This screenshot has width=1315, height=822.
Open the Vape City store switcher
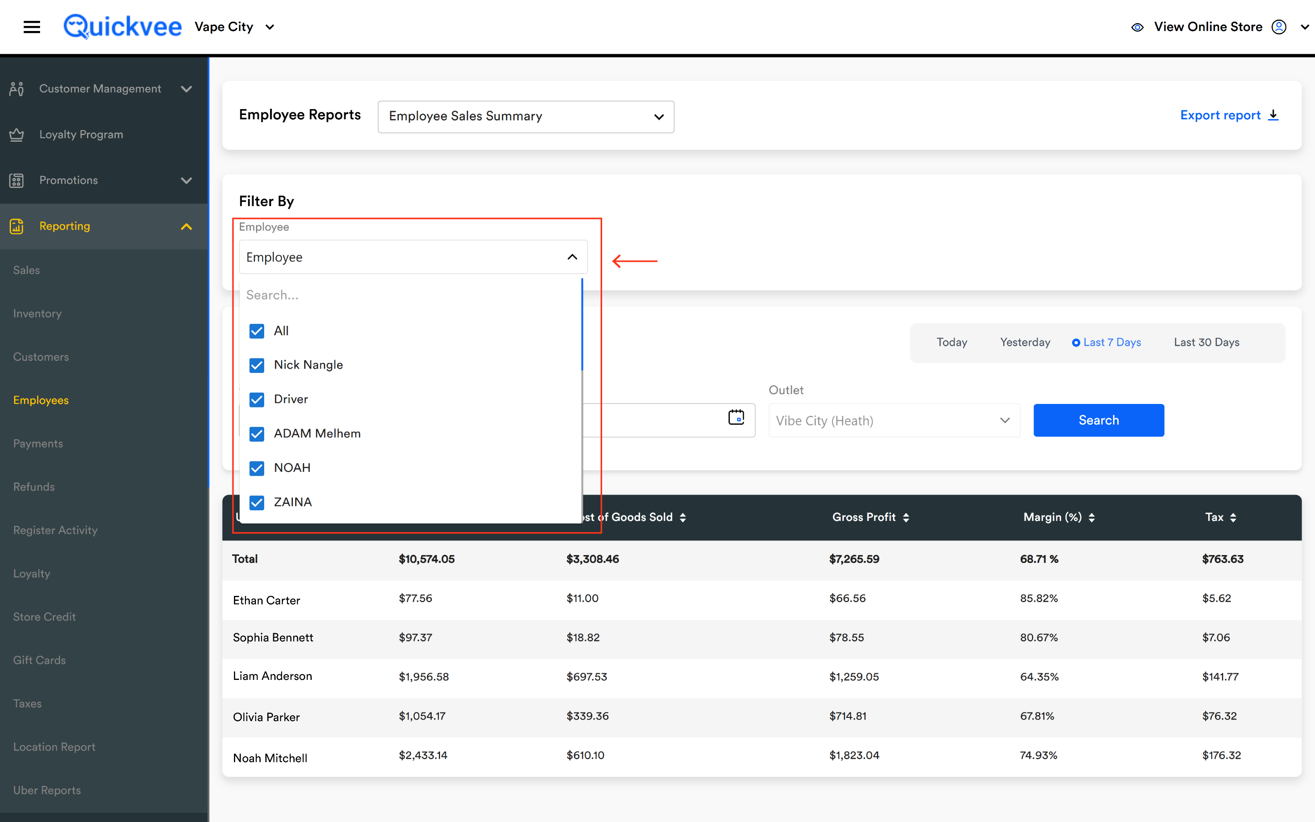coord(235,27)
